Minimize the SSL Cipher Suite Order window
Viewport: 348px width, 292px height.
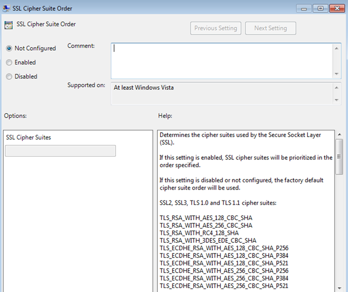coord(304,8)
